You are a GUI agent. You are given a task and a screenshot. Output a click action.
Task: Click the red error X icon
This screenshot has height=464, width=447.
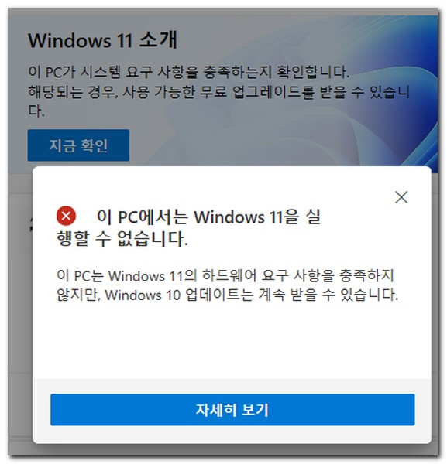pyautogui.click(x=66, y=216)
